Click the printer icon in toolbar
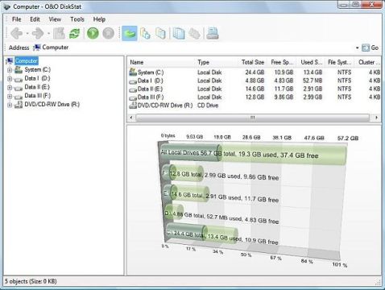This screenshot has height=290, width=385. point(213,34)
